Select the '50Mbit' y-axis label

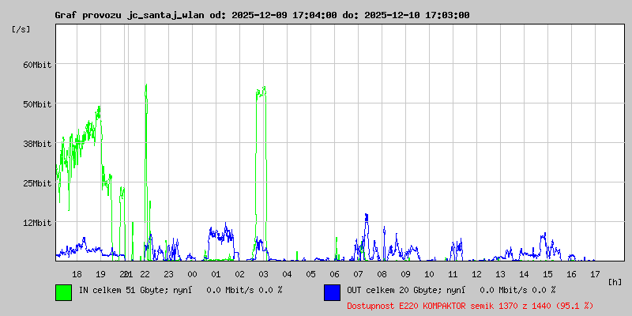[37, 104]
